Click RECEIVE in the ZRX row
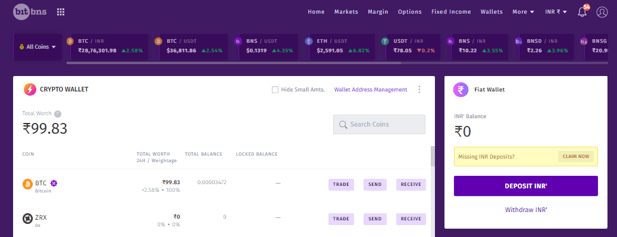This screenshot has height=237, width=617. [411, 219]
